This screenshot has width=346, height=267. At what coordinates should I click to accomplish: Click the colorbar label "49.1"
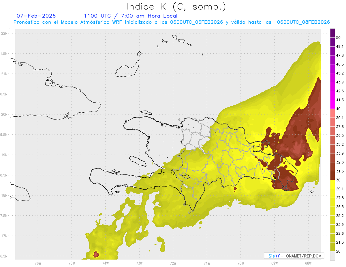click(340, 46)
